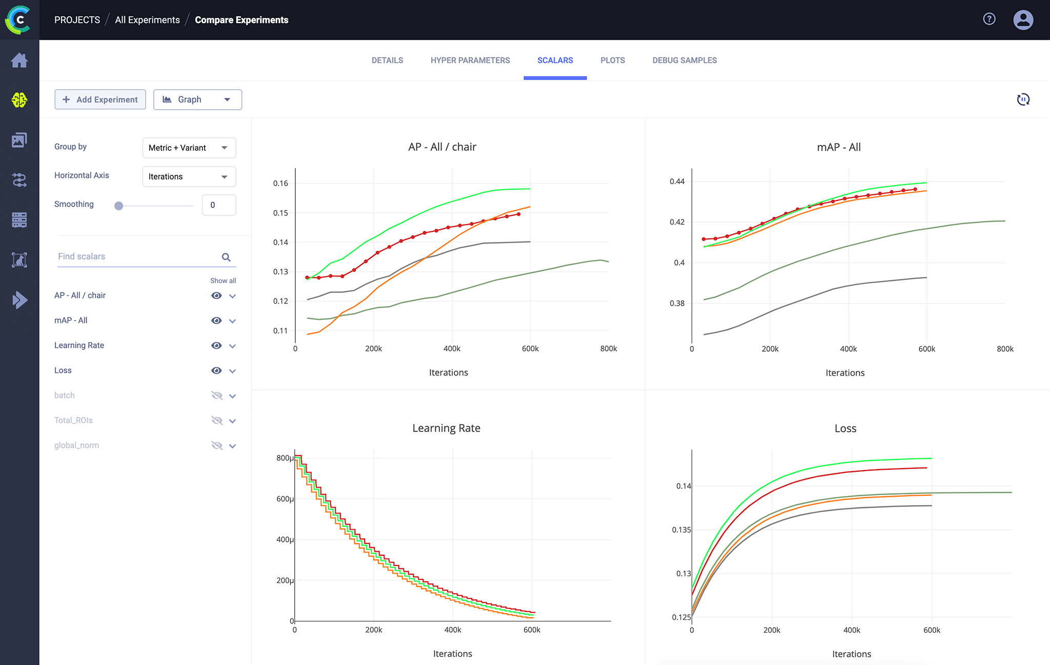The image size is (1050, 665).
Task: Open the Reports icon in the sidebar
Action: pos(19,259)
